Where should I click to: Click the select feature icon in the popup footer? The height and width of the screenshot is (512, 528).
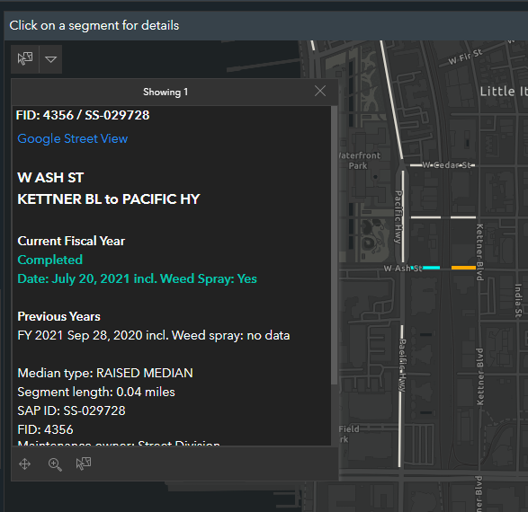click(x=84, y=463)
